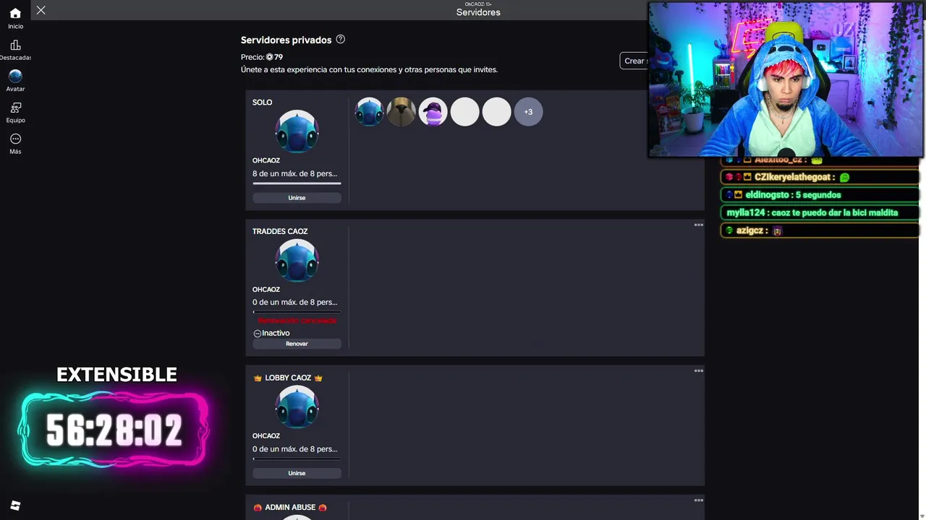Click help icon next to Servidores privados
Viewport: 926px width, 520px height.
(x=341, y=40)
